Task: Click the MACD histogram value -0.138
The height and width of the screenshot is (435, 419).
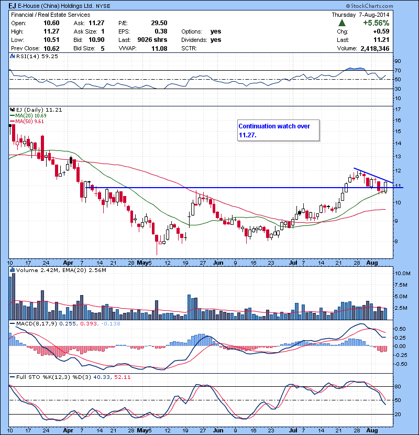Action: [111, 323]
